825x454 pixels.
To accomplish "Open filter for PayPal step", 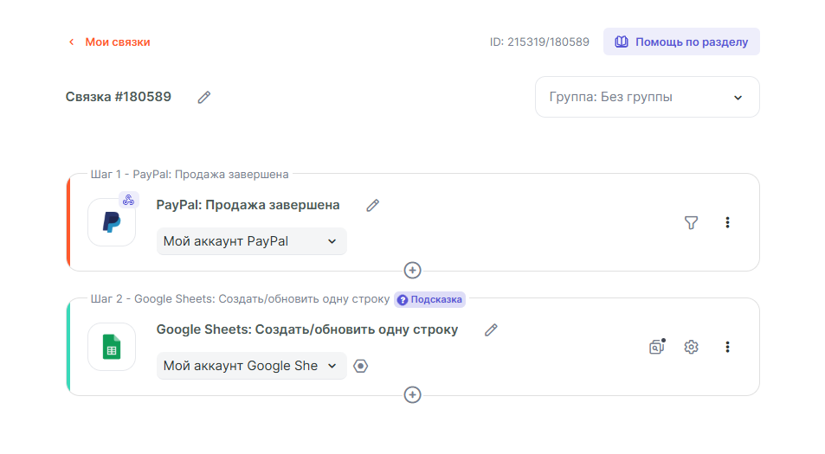I will point(691,223).
